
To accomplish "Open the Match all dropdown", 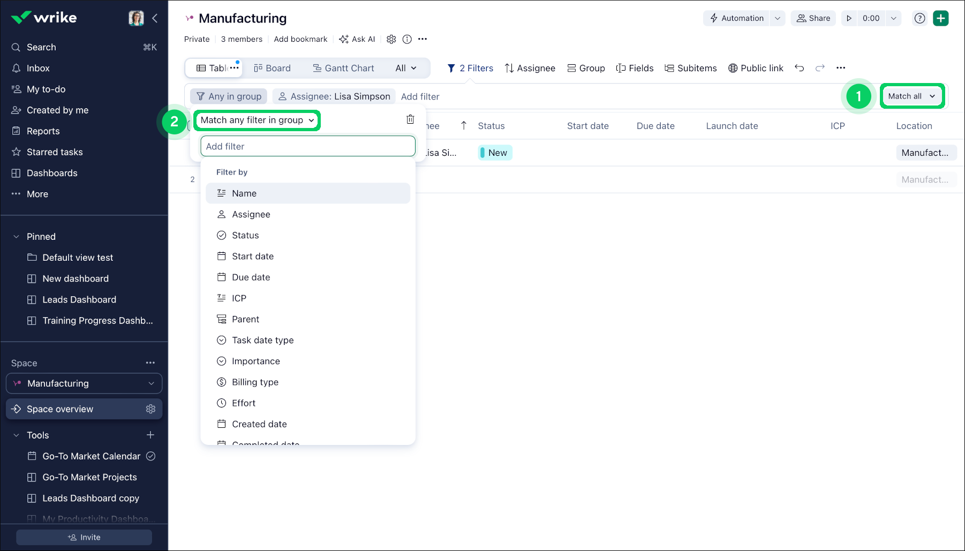I will [911, 96].
